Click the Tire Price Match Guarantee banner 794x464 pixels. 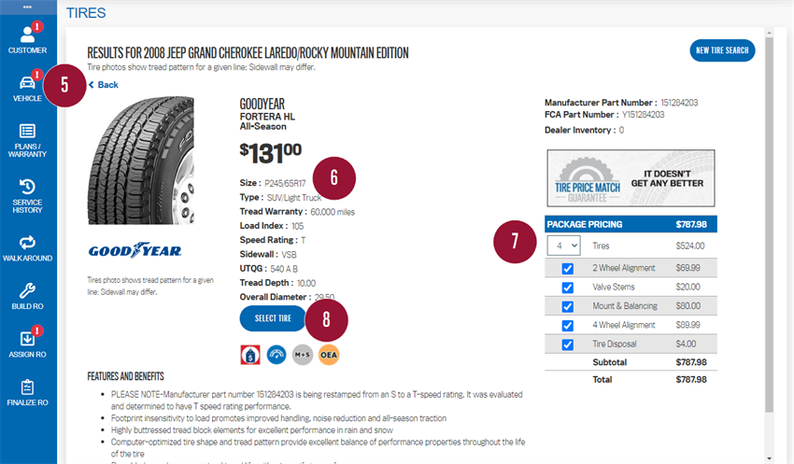[631, 178]
